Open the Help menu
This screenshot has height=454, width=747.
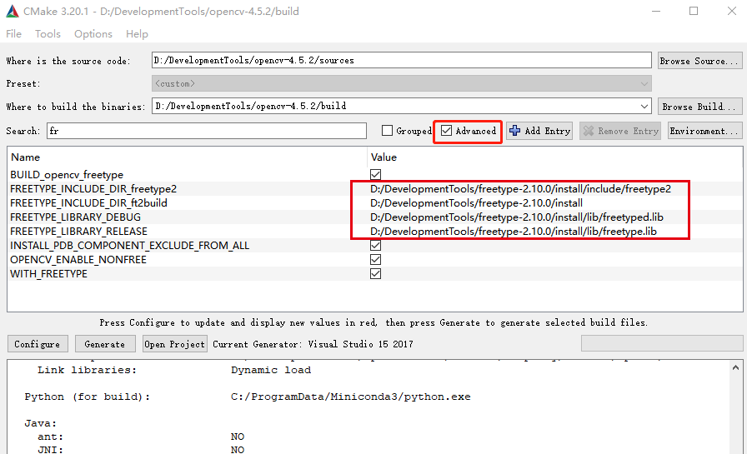138,34
